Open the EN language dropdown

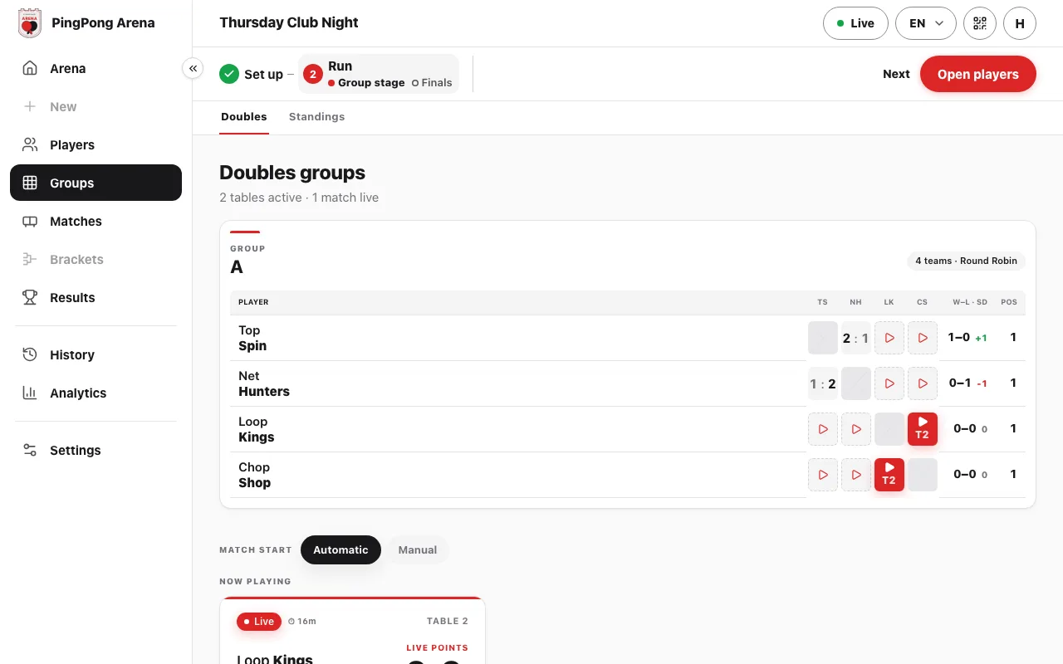[926, 23]
